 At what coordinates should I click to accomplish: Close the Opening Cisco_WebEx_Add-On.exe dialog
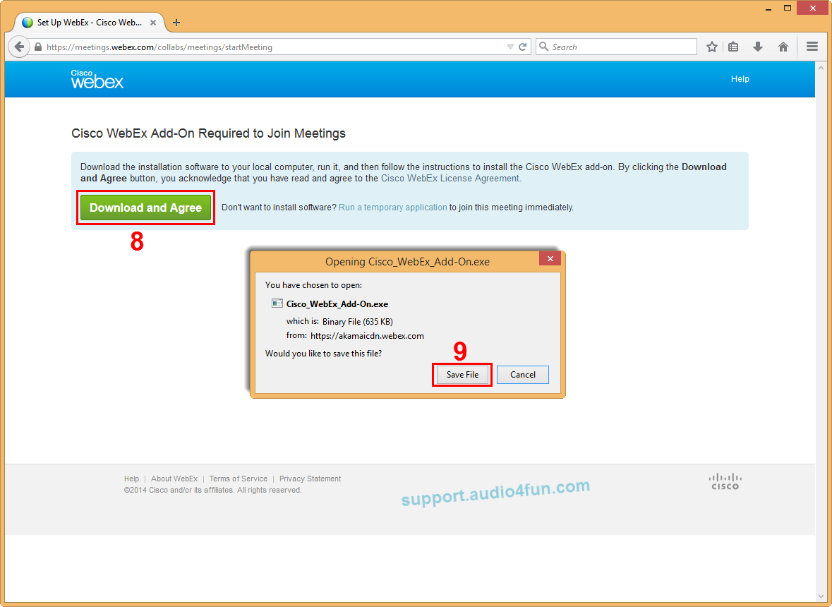(x=550, y=258)
